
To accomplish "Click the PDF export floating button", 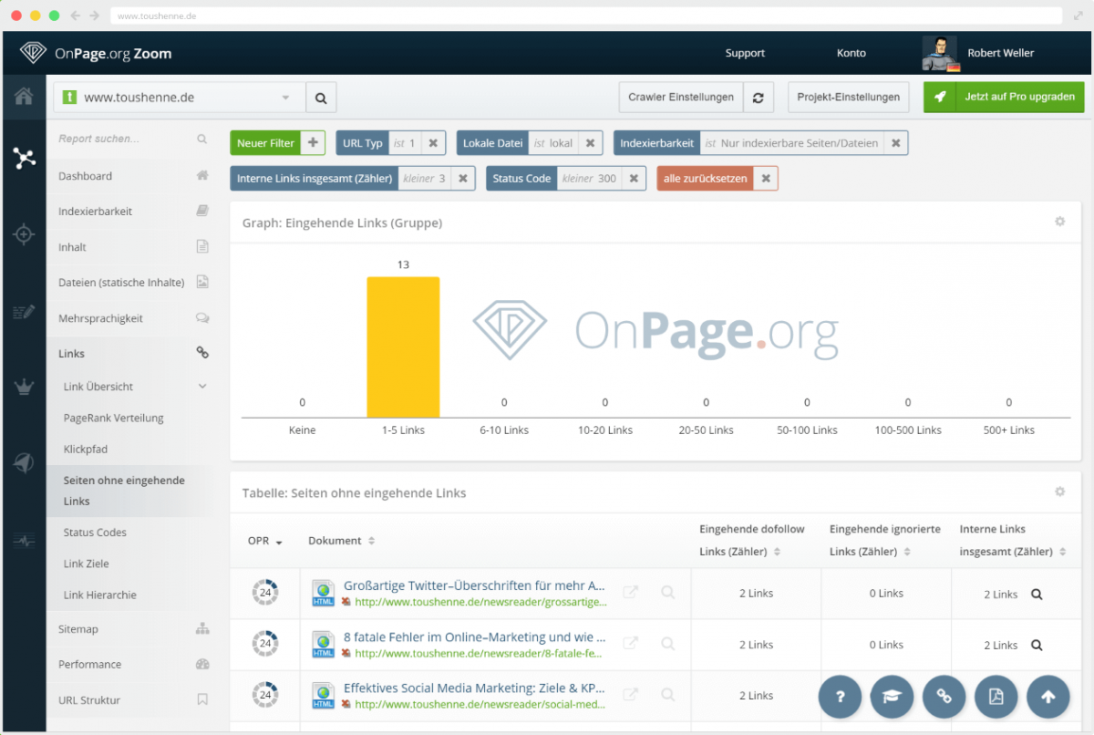I will point(996,697).
